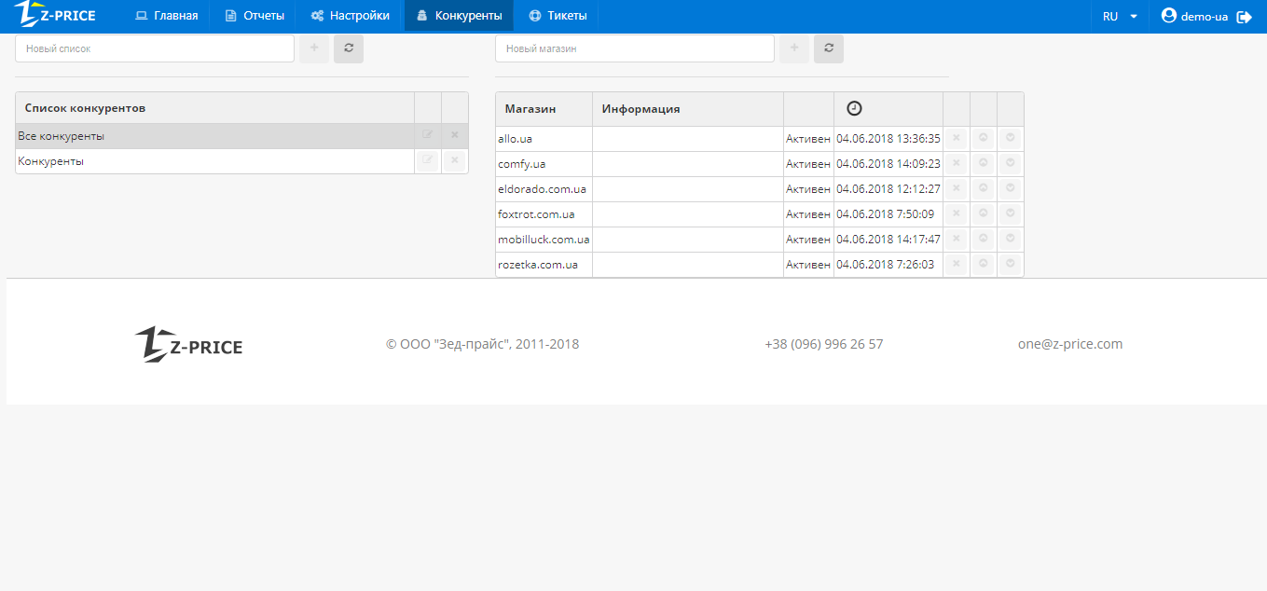Open the Настройки section
This screenshot has height=591, width=1267.
click(x=351, y=16)
